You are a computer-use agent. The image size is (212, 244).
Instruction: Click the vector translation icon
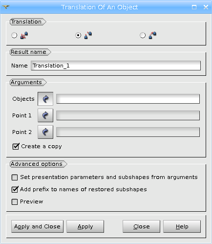[x=152, y=35]
